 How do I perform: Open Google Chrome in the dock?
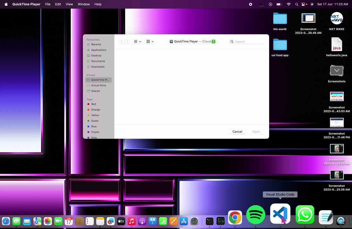(x=235, y=218)
